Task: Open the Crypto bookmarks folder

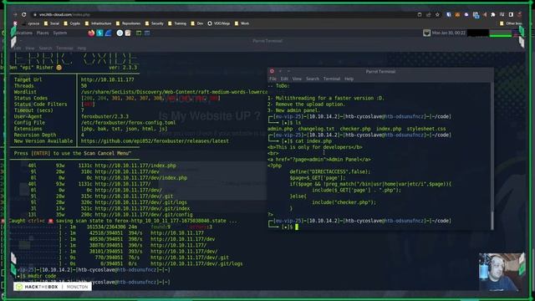Action: pos(72,23)
